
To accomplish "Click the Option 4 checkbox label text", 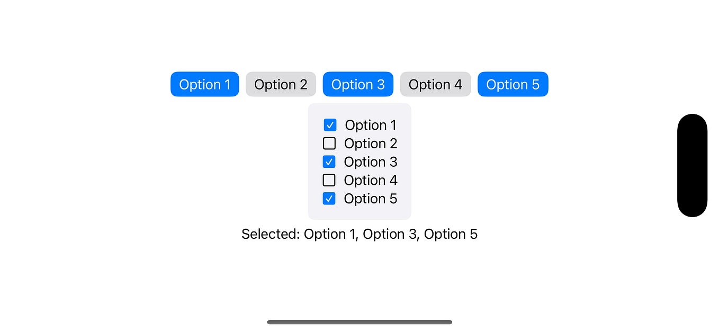I will coord(371,180).
